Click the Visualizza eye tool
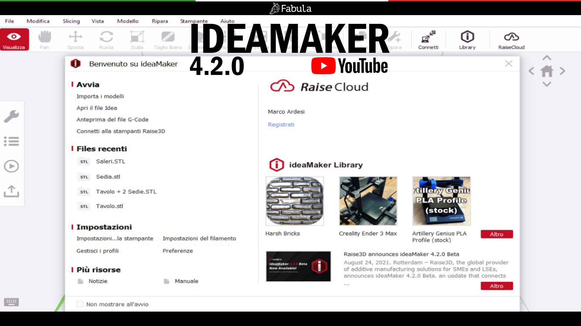The image size is (581, 326). [14, 40]
